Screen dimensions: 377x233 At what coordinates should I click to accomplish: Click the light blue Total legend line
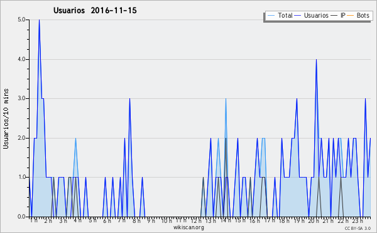(x=271, y=16)
